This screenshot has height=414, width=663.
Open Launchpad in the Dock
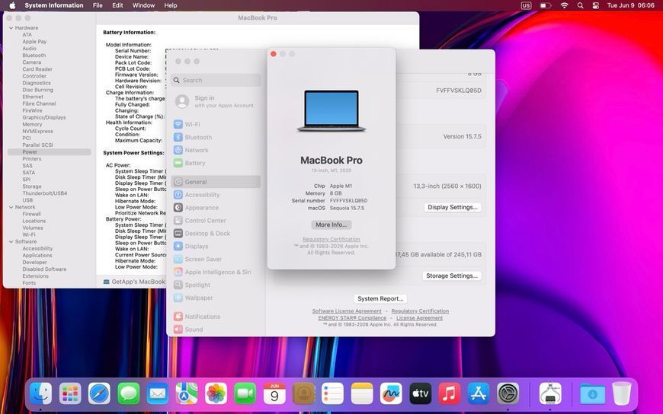tap(70, 393)
